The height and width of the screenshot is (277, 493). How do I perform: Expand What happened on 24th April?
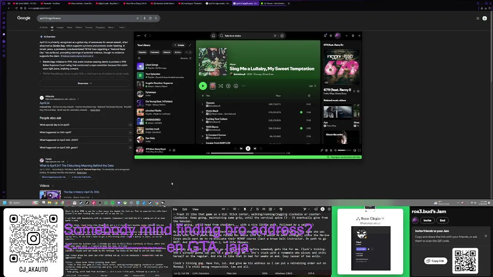86,132
